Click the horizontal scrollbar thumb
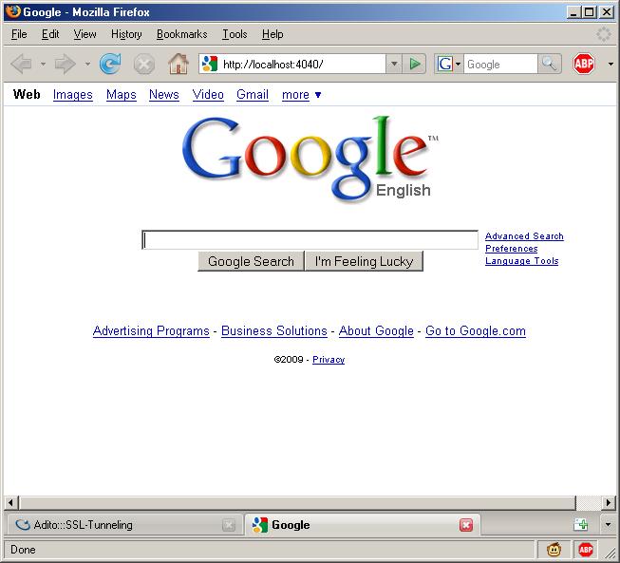Viewport: 620px width, 563px height. [297, 503]
